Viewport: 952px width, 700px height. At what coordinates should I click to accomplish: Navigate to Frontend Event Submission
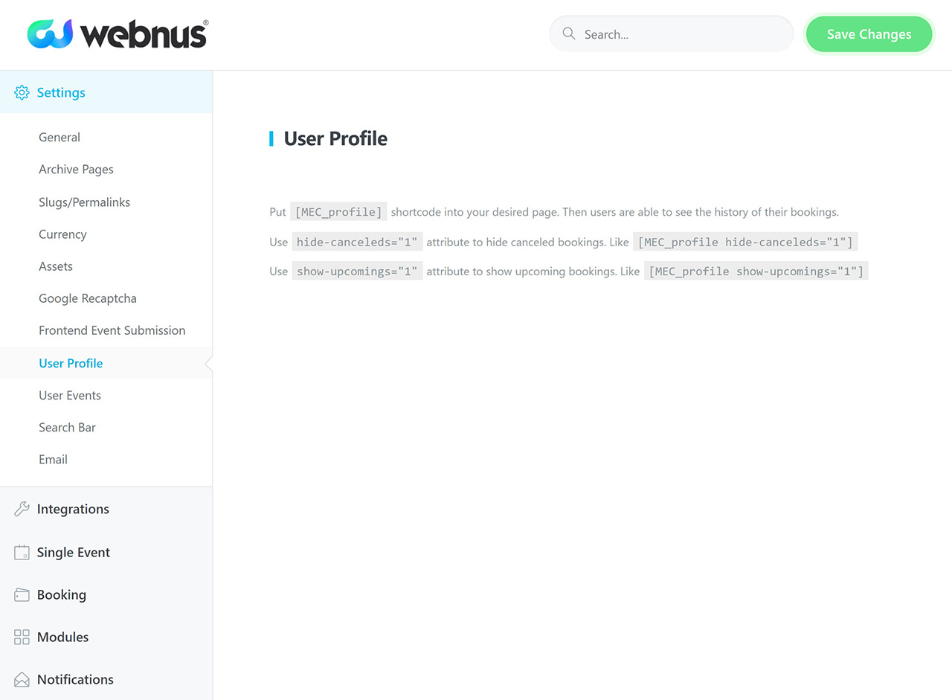(112, 330)
